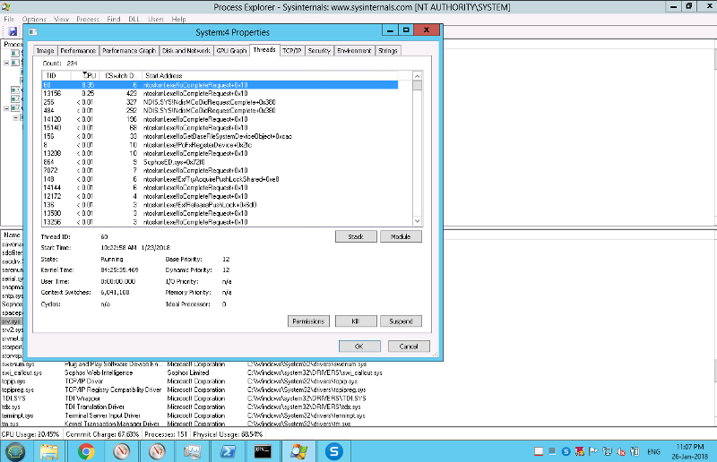717x462 pixels.
Task: Click down arrow of thread list scrollbar
Action: 417,221
